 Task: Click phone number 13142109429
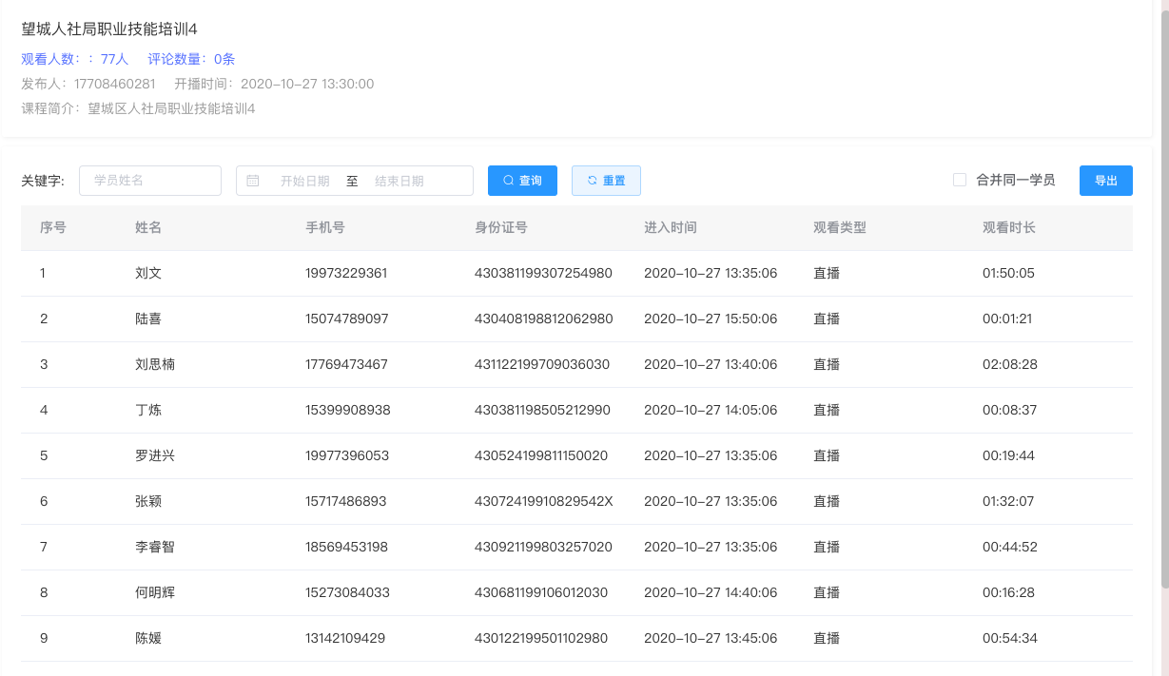[x=345, y=639]
